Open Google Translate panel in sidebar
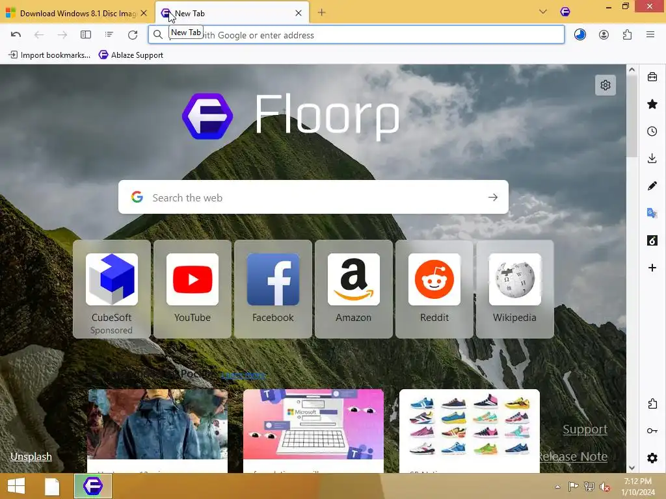Image resolution: width=666 pixels, height=499 pixels. pyautogui.click(x=652, y=213)
